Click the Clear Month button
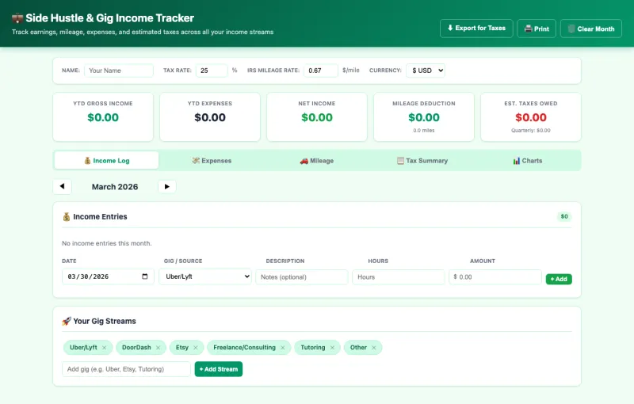The height and width of the screenshot is (404, 634). [x=590, y=29]
